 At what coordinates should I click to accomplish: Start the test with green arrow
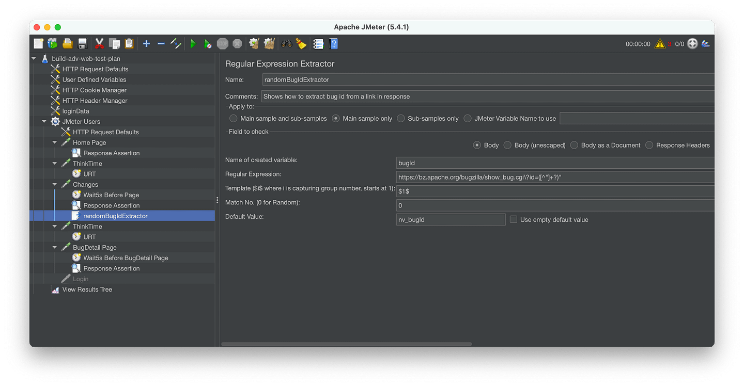pos(193,44)
